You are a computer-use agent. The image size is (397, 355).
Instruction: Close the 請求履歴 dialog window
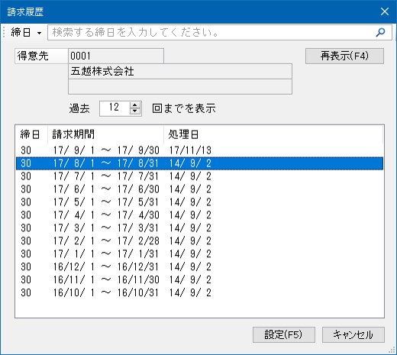click(385, 11)
